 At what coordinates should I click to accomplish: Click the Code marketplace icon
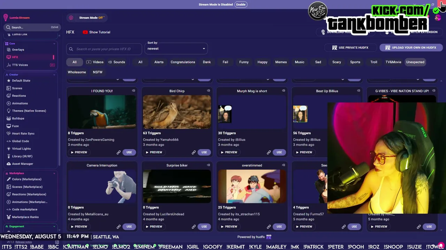click(9, 209)
